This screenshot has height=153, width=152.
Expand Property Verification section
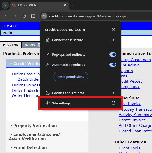click(x=47, y=126)
